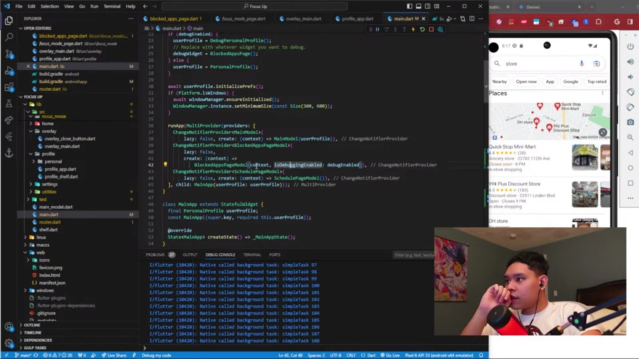Open Source Control view in activity bar
Screen dimensions: 639x359
pos(8,53)
